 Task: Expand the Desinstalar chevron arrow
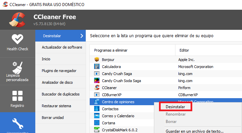click(x=82, y=36)
